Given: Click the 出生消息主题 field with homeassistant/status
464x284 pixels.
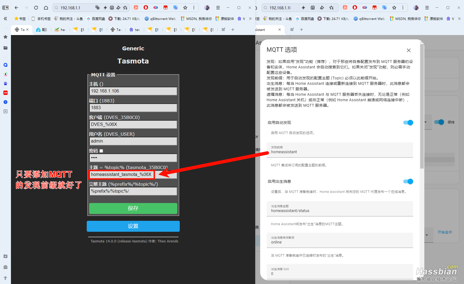Looking at the screenshot, I should 340,209.
